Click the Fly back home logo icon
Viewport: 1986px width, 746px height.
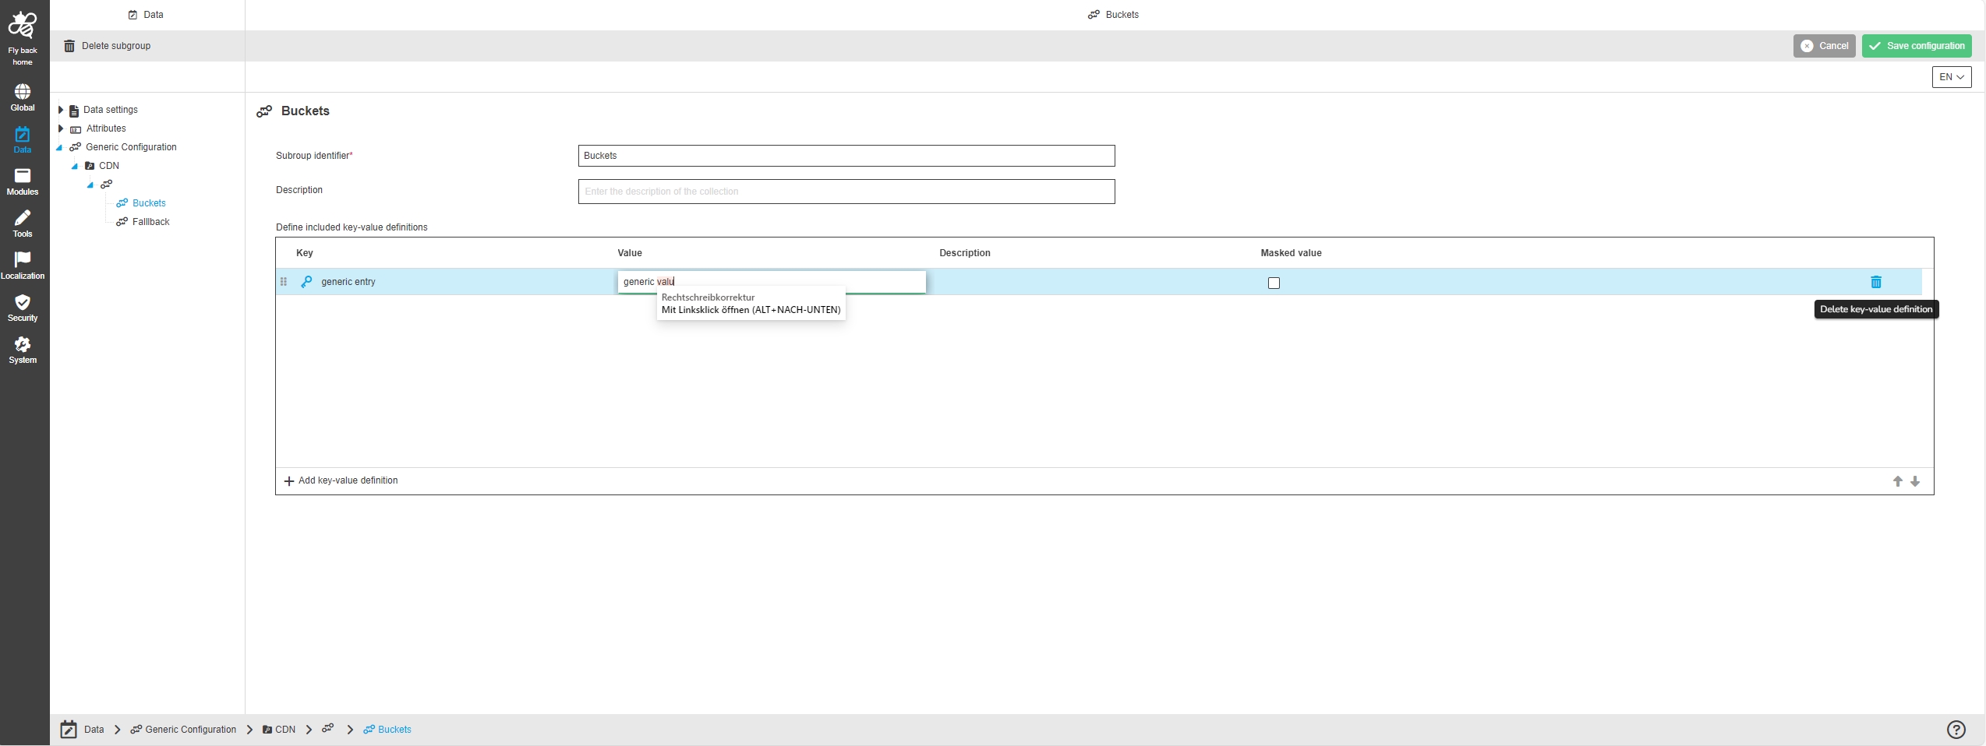(x=23, y=26)
